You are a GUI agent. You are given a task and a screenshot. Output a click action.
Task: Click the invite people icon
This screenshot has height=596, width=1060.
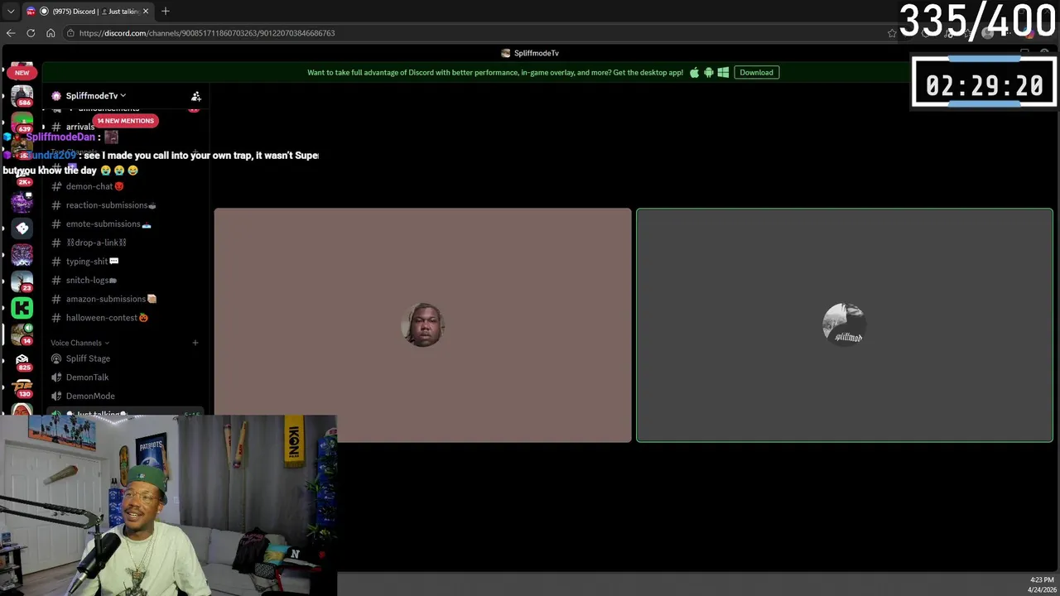tap(196, 96)
